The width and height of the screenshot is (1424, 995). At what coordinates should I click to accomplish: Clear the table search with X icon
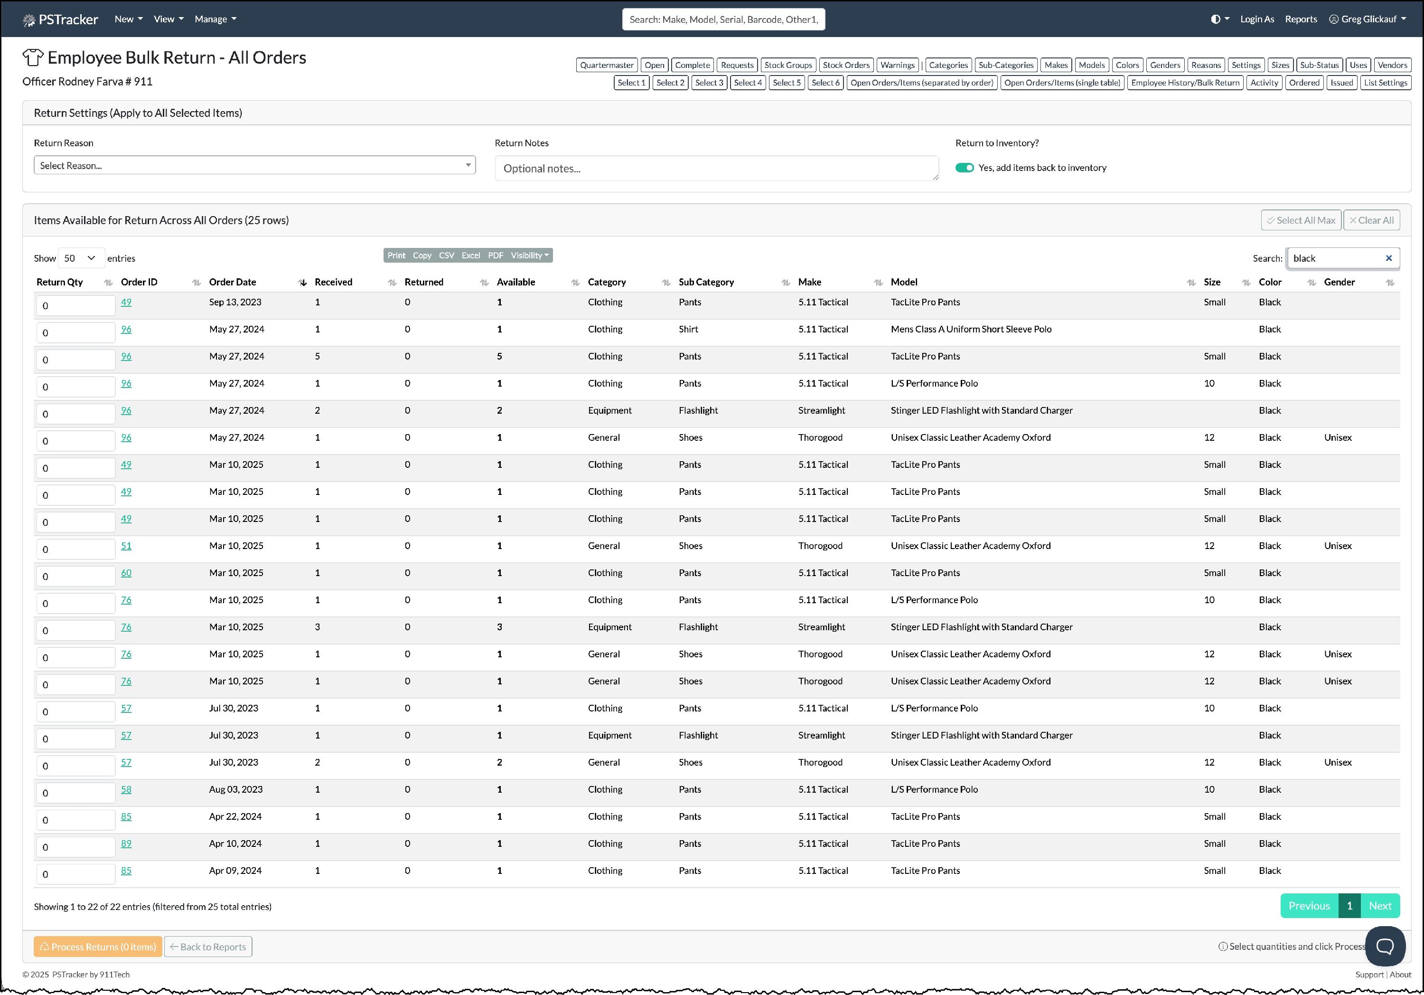click(1389, 258)
